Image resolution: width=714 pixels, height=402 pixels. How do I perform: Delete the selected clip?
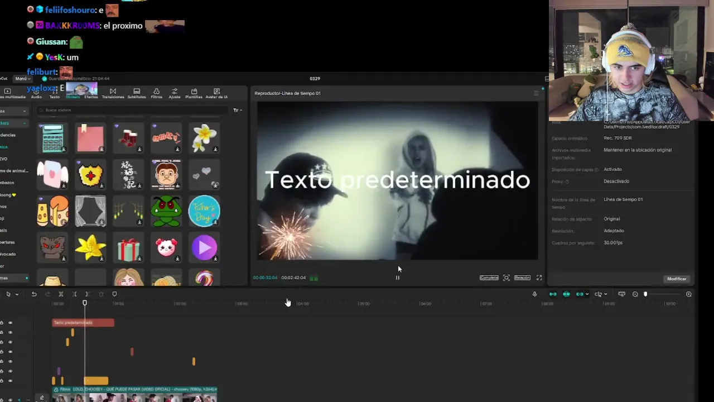(x=101, y=294)
